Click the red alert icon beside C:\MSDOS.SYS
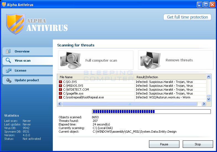This screenshot has height=152, width=217. coord(60,86)
